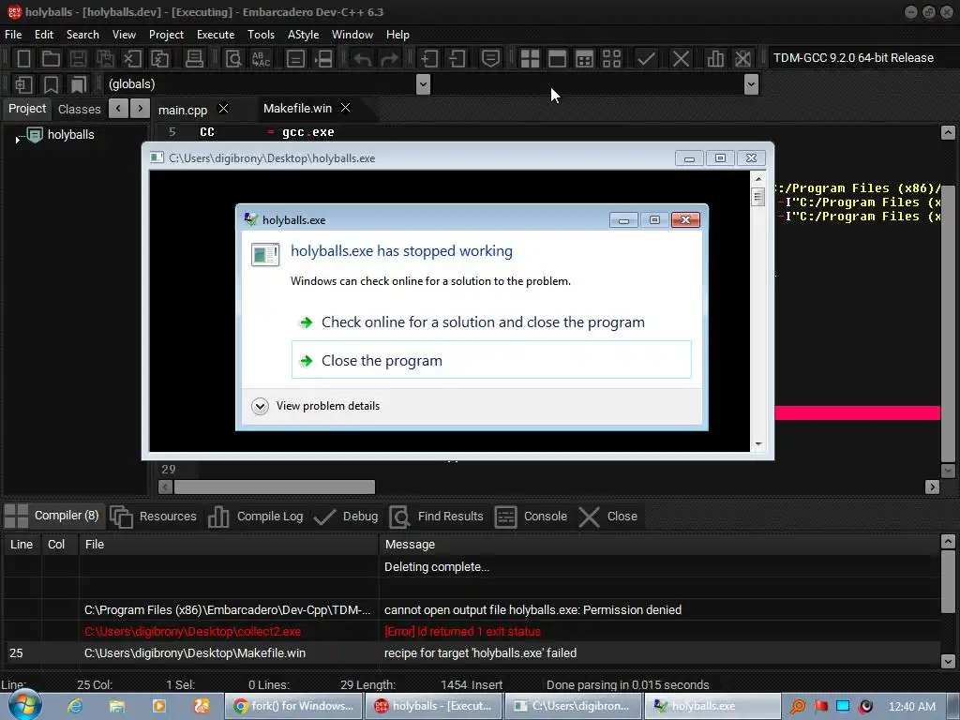This screenshot has height=720, width=960.
Task: Select the Permission denied message row
Action: 472,609
